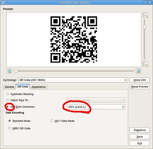Click the QR code preview image
153x149 pixels.
pos(74,39)
